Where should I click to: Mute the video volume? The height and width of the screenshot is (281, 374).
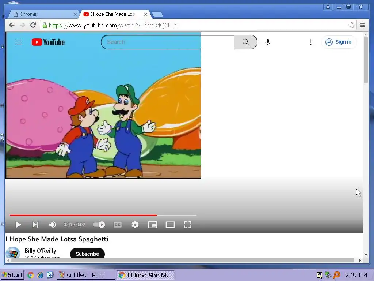pyautogui.click(x=52, y=225)
